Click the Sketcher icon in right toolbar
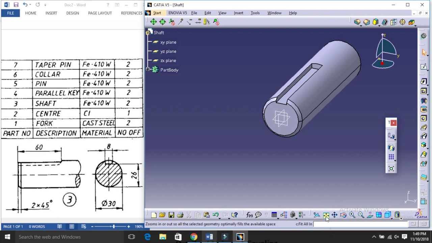This screenshot has height=243, width=432. click(424, 66)
